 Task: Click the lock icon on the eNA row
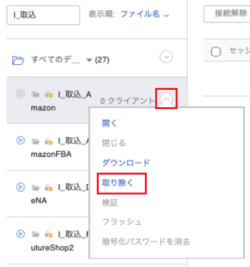(49, 187)
